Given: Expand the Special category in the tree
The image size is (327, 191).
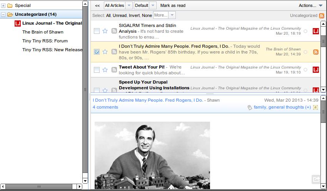Looking at the screenshot, I should 3,6.
